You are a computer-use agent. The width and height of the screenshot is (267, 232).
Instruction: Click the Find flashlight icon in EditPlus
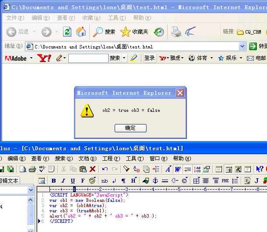(126, 169)
